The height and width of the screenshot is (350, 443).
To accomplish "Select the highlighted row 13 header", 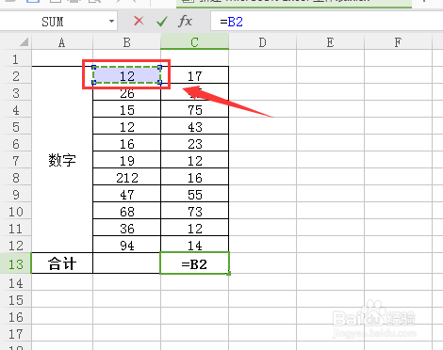I will [x=16, y=263].
